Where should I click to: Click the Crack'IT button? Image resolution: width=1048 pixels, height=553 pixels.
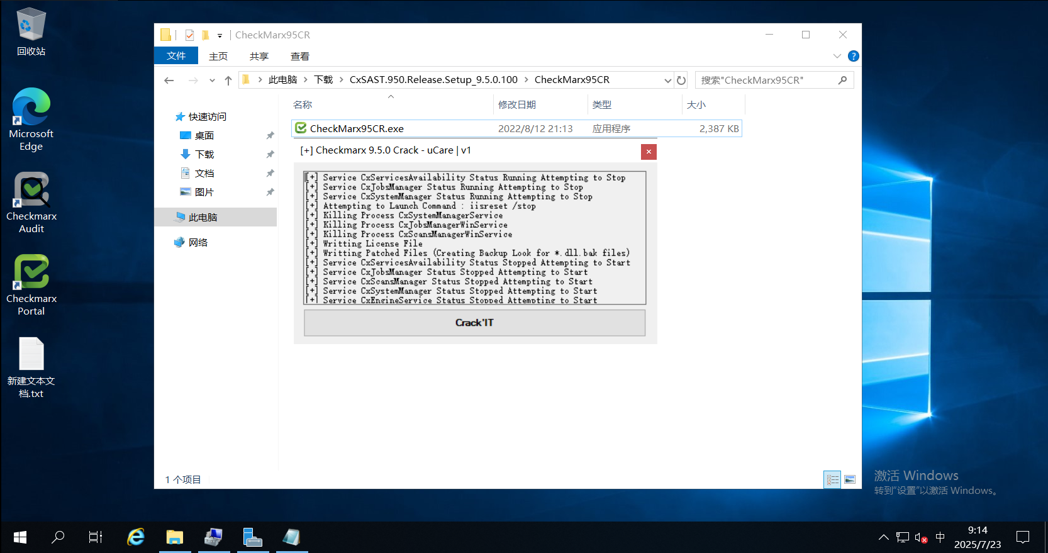pyautogui.click(x=474, y=323)
